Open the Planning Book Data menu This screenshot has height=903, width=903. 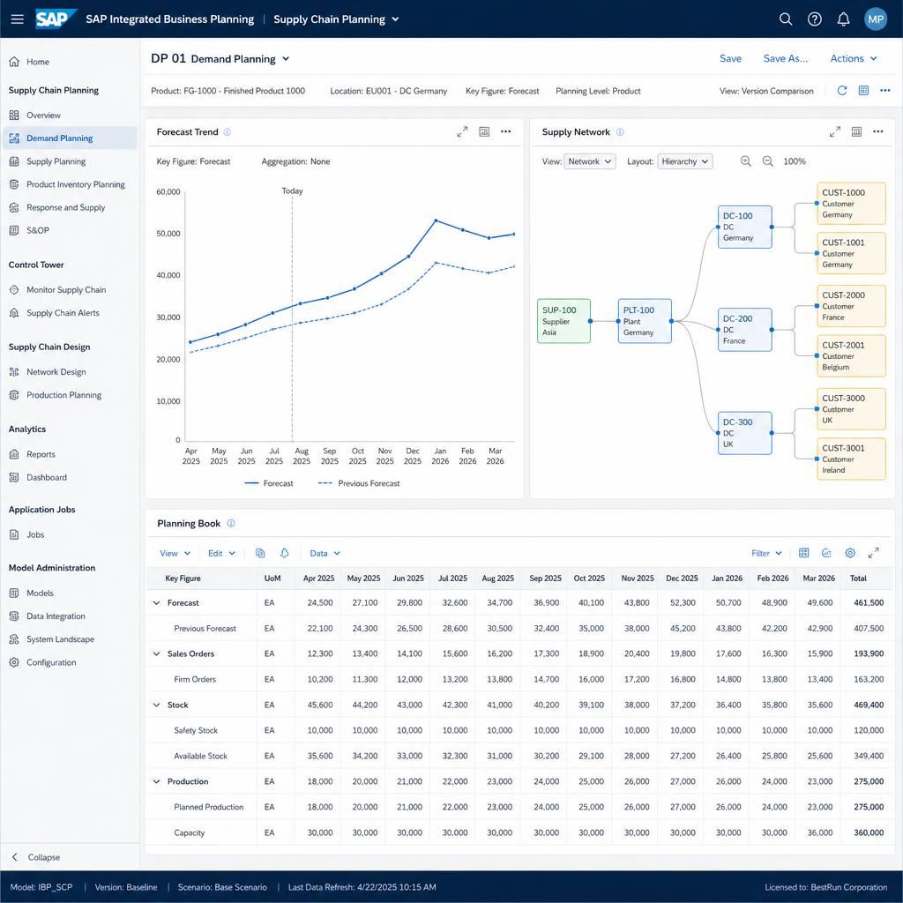(x=325, y=554)
